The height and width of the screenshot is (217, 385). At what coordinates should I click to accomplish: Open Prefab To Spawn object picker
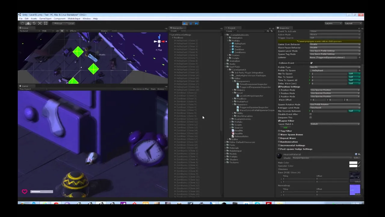pos(359,71)
